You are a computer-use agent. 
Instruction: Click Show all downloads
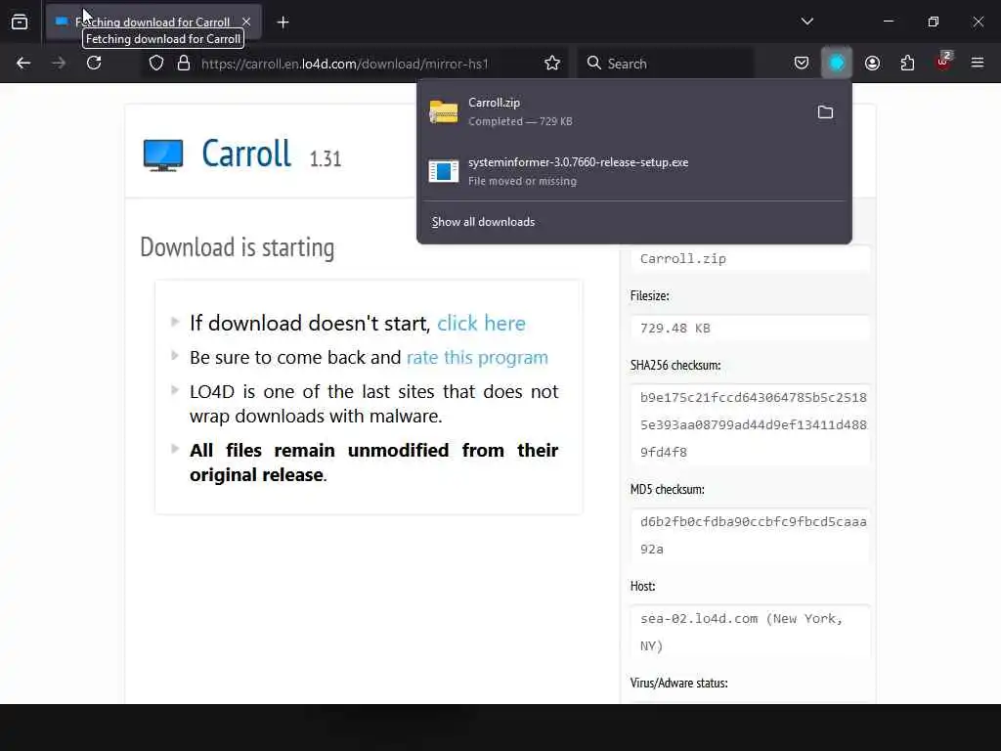point(483,222)
